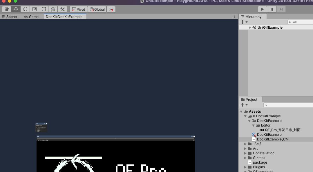Open the Hierarchy create plus dropdown

[244, 22]
